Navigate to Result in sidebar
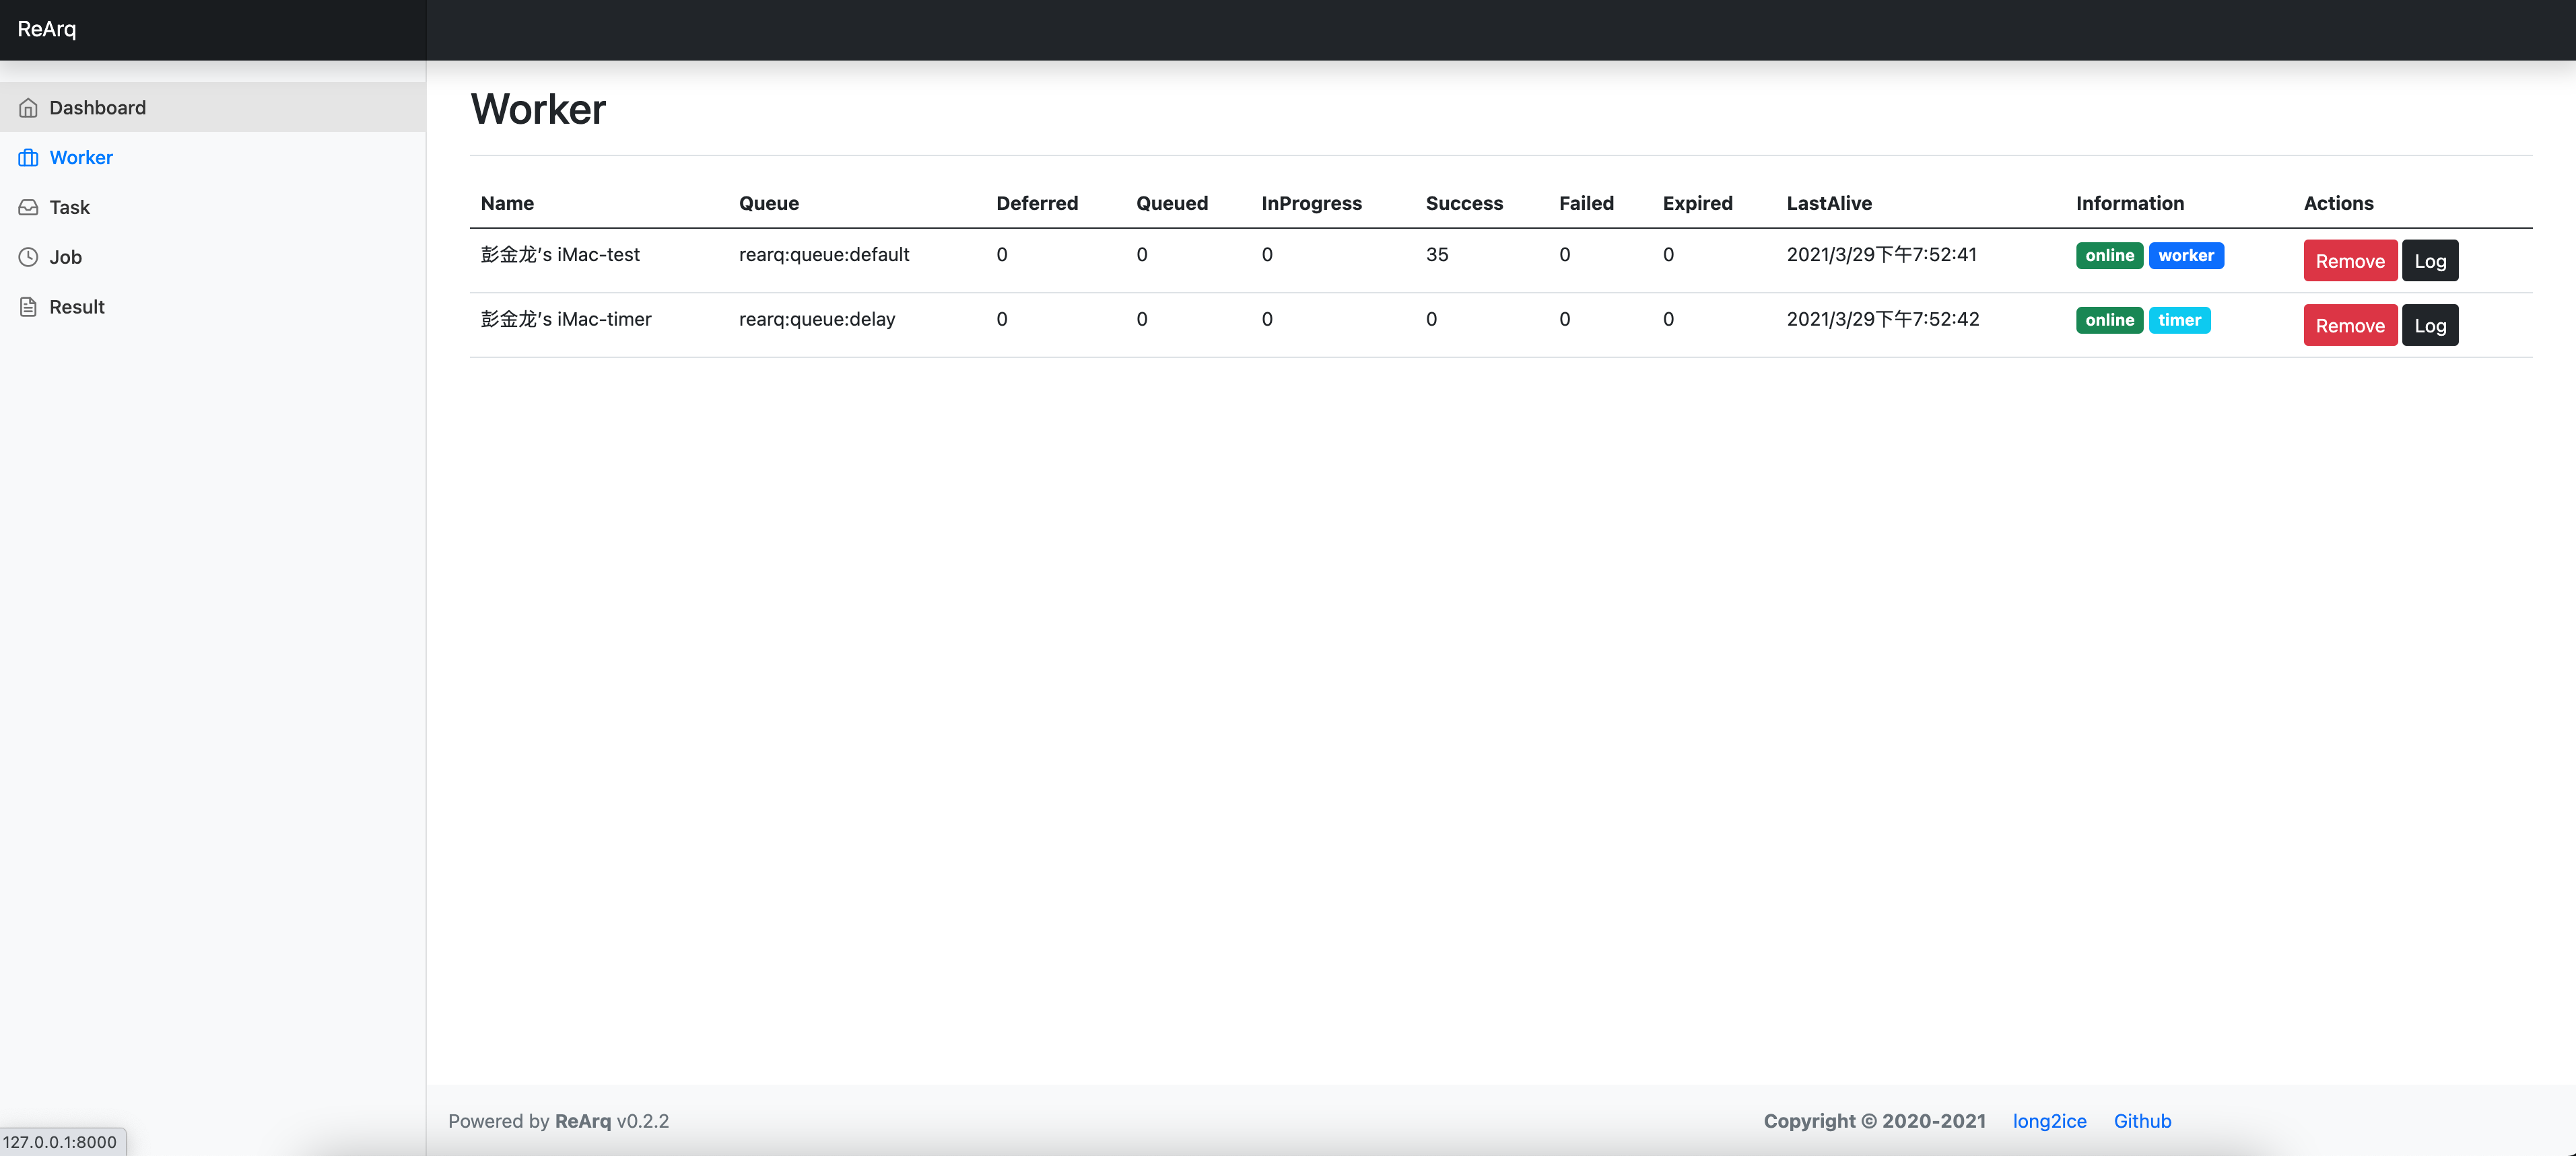The image size is (2576, 1156). click(x=76, y=307)
